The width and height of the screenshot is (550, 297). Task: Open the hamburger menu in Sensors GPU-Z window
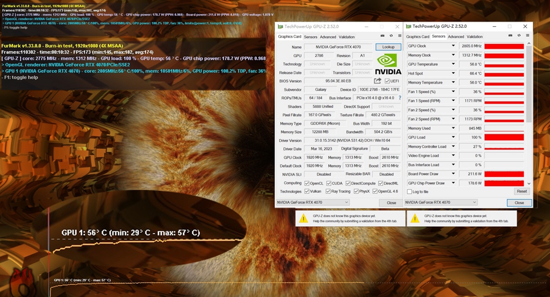(527, 35)
